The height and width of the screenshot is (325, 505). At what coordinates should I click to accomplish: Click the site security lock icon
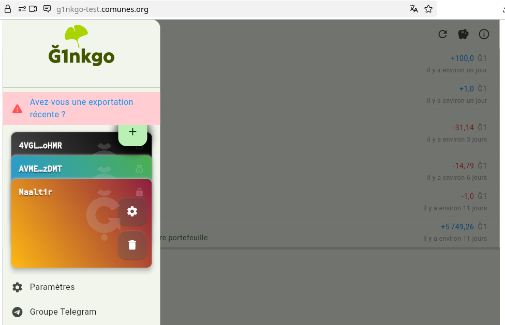[8, 9]
